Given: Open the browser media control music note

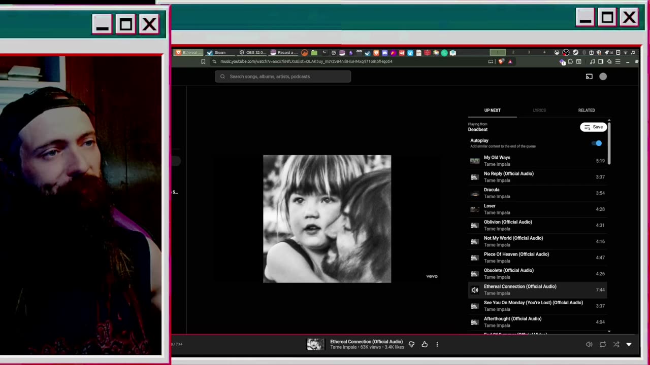Looking at the screenshot, I should point(592,62).
